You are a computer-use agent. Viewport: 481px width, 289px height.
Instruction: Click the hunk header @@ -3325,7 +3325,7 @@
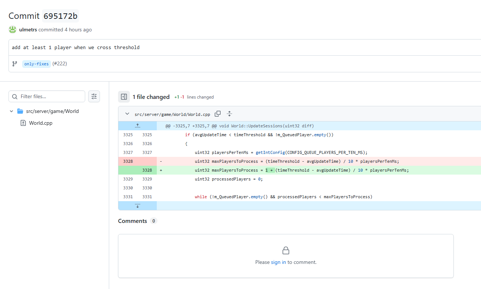tap(240, 126)
